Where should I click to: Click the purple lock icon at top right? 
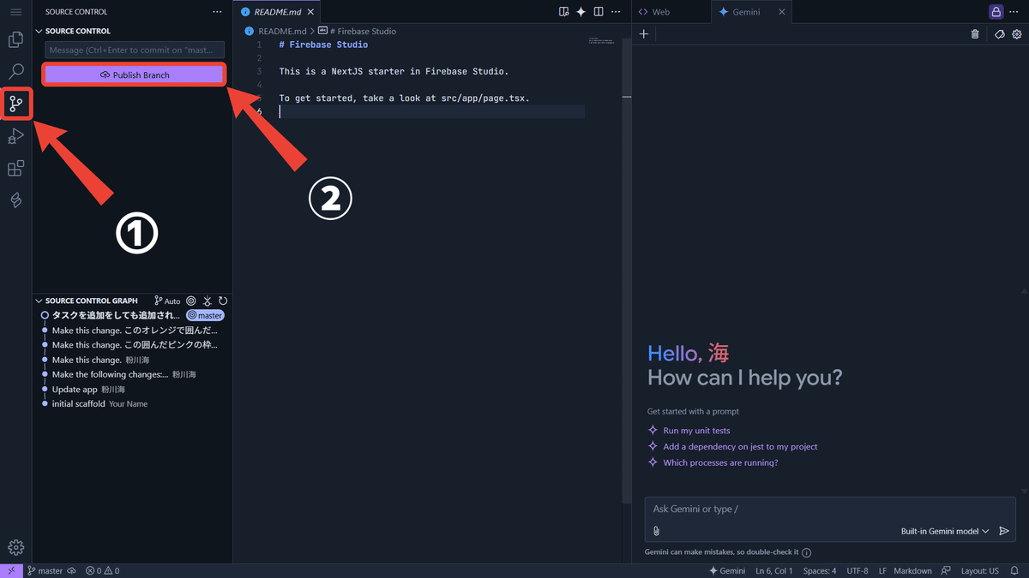pyautogui.click(x=996, y=12)
